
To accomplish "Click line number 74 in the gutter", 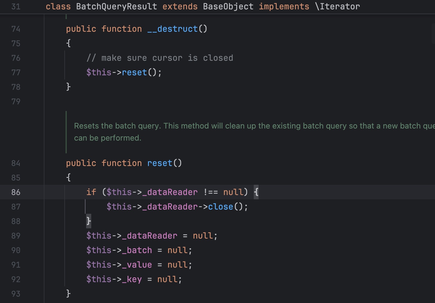I will pos(16,29).
